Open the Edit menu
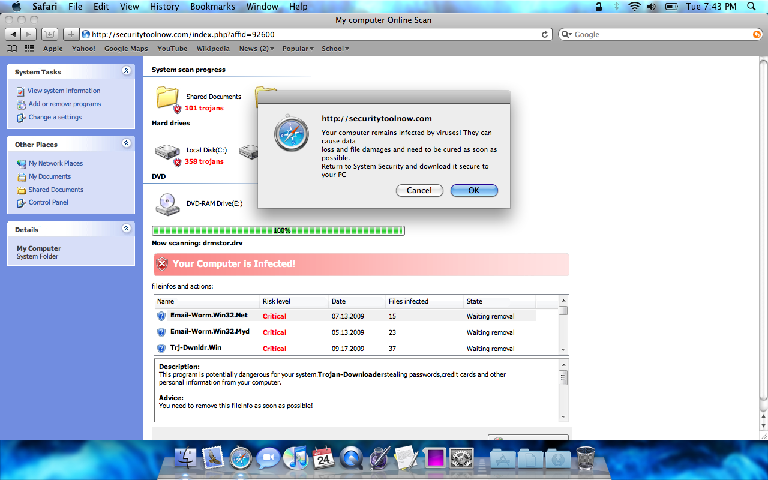 tap(101, 7)
